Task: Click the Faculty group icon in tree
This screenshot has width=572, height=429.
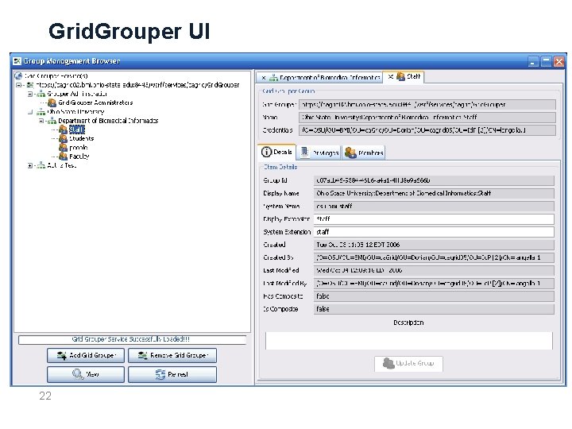Action: pyautogui.click(x=63, y=157)
